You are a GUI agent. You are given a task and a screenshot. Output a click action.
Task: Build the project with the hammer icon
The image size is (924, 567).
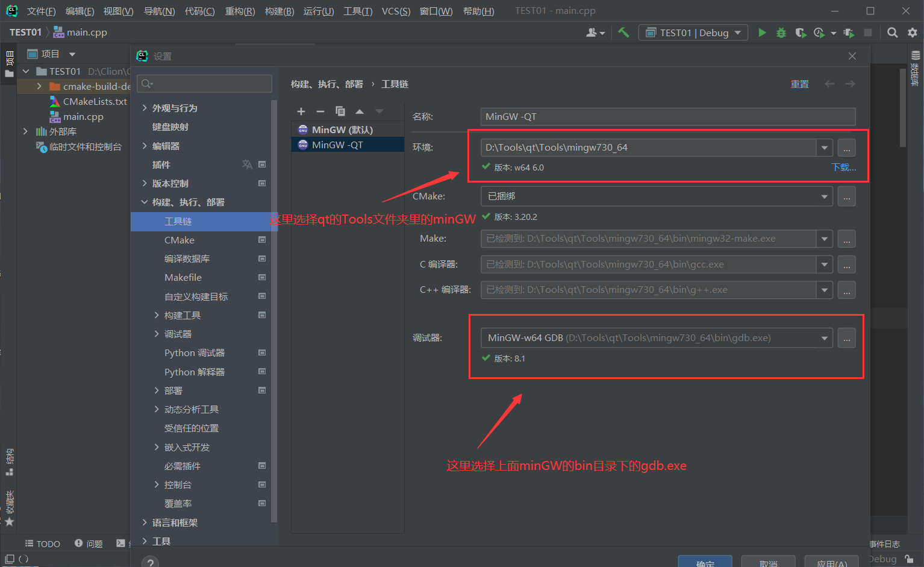[x=623, y=32]
